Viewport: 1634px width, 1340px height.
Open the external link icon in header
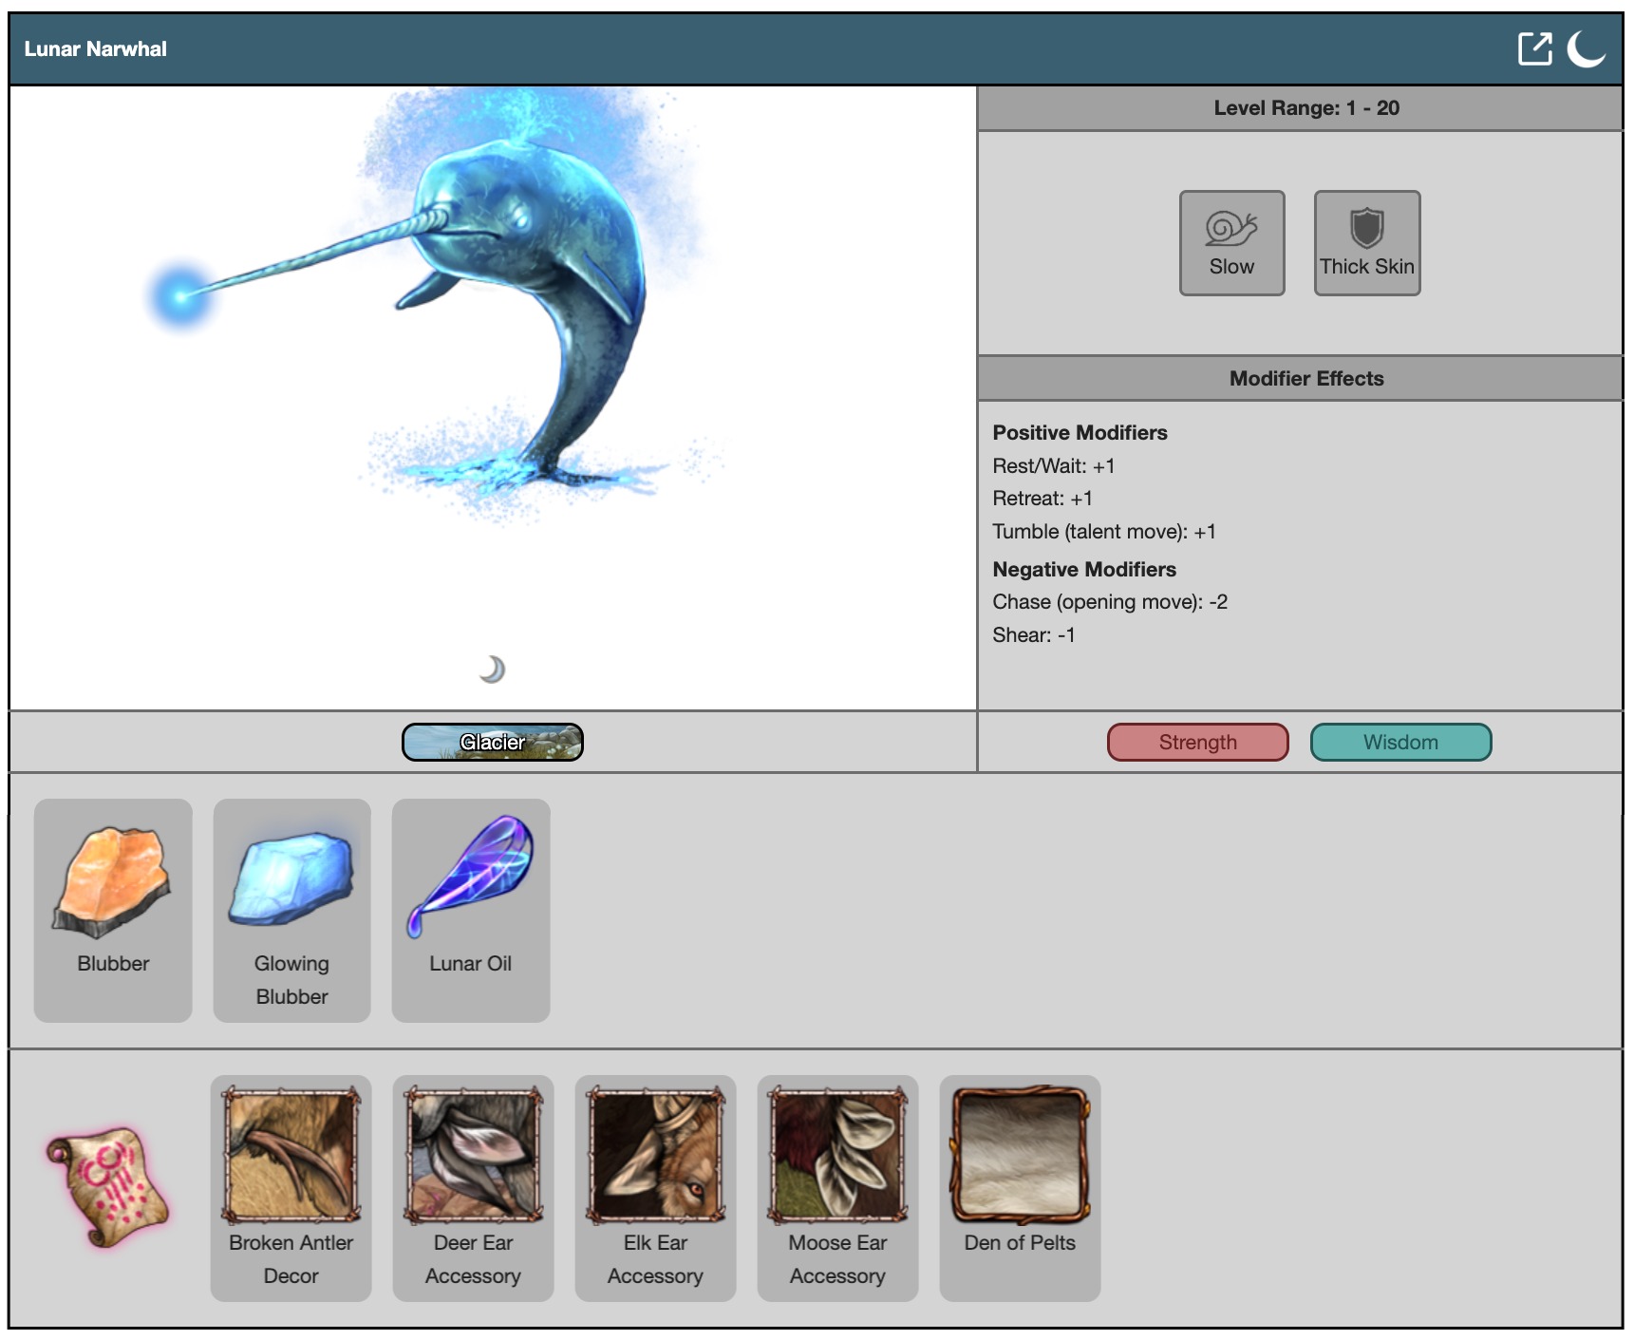click(1534, 48)
